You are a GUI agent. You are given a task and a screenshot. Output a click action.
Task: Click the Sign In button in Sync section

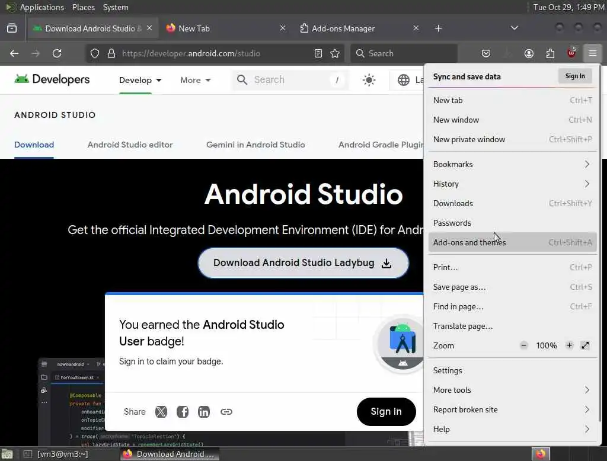click(x=575, y=76)
